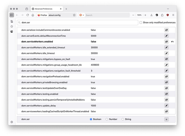Open the history panel icon in the sidebar

(x=12, y=32)
